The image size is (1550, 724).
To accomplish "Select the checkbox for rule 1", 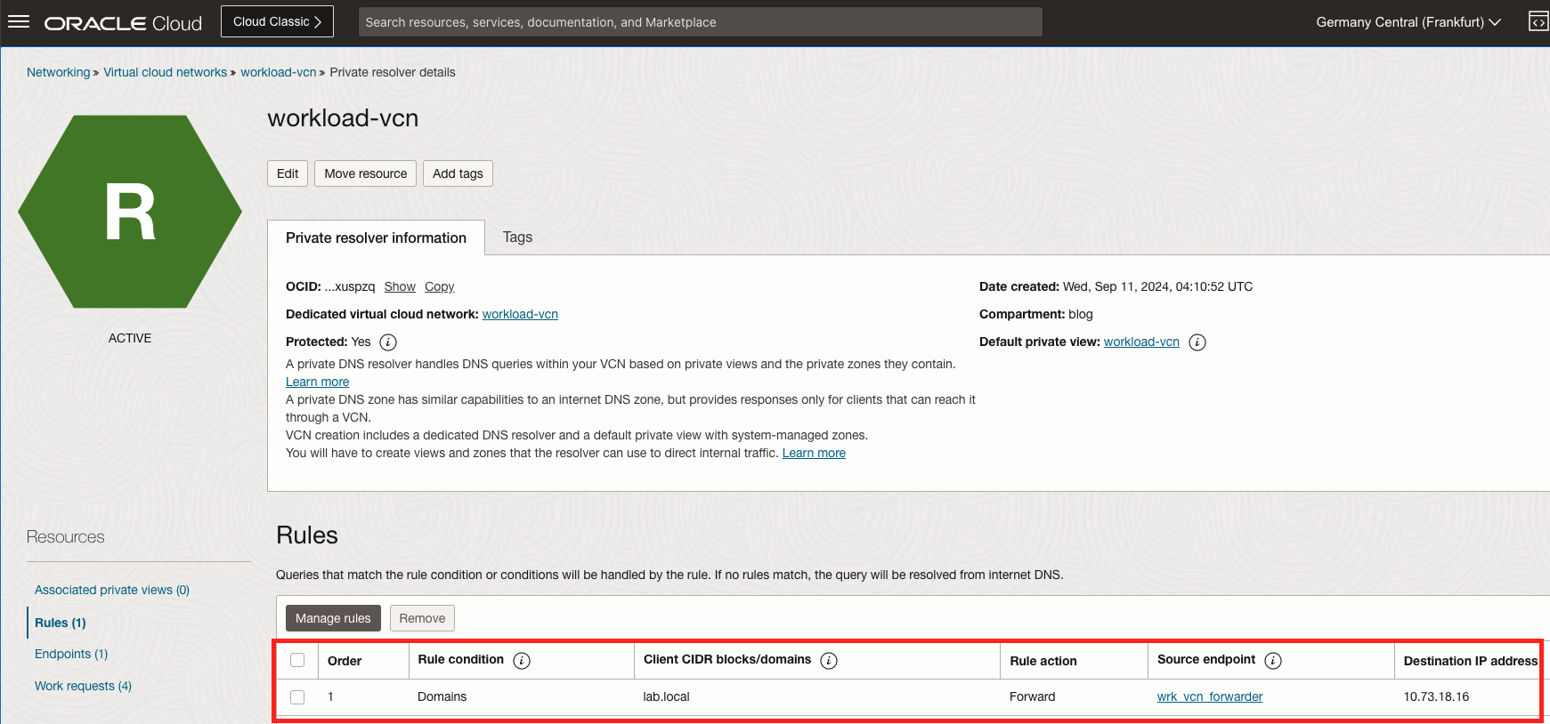I will (297, 697).
